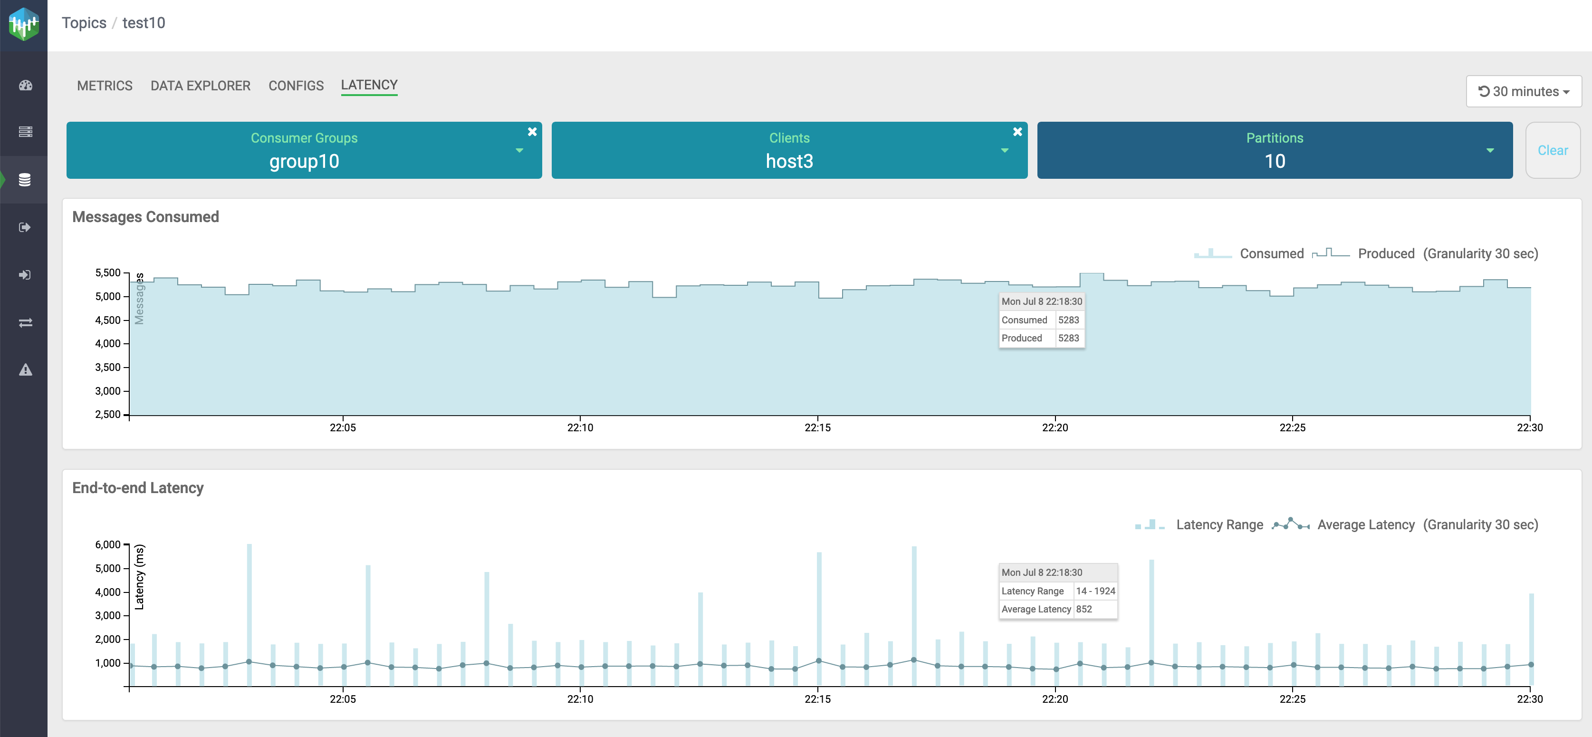Expand the Clients host3 dropdown

pos(1004,150)
